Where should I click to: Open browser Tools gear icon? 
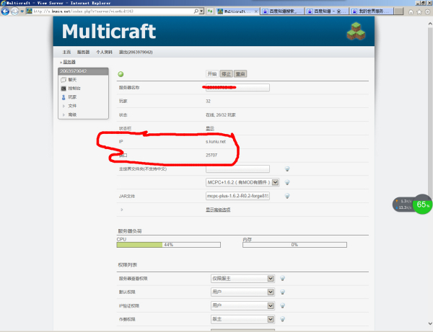tap(427, 12)
